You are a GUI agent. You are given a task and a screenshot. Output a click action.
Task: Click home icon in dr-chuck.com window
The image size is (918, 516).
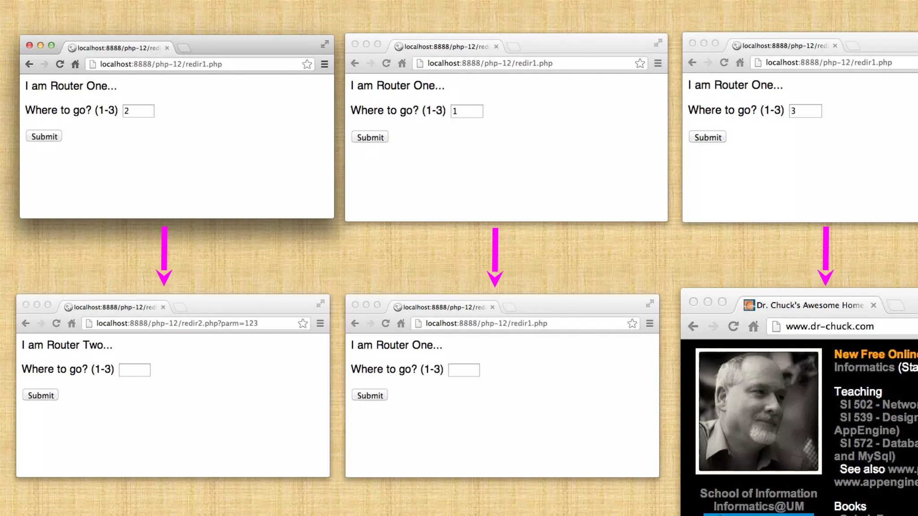click(x=753, y=327)
